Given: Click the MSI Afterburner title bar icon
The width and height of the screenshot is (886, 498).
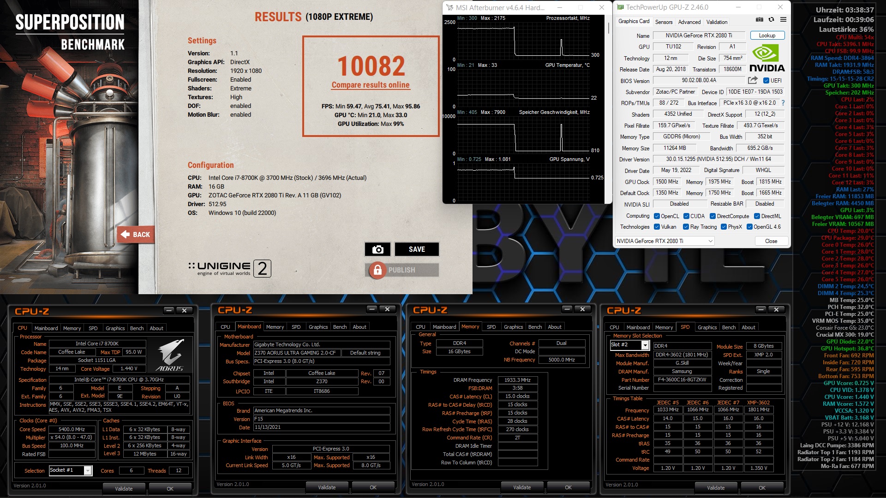Looking at the screenshot, I should point(449,7).
